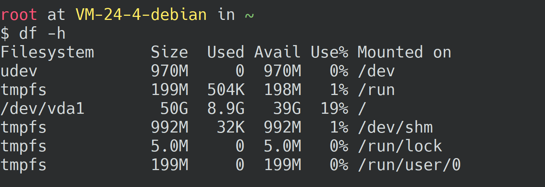Screen dimensions: 545x187
Task: Click the '504K' used value
Action: 225,90
